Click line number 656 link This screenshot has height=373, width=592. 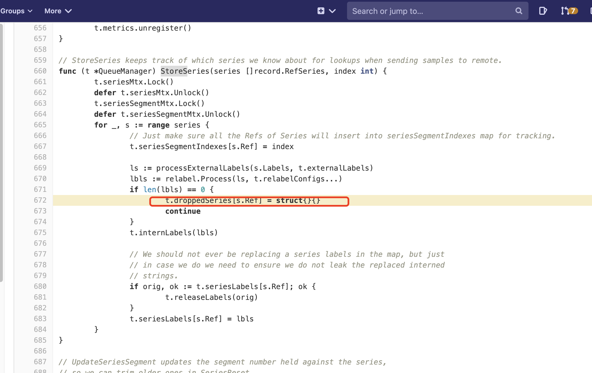[x=40, y=28]
